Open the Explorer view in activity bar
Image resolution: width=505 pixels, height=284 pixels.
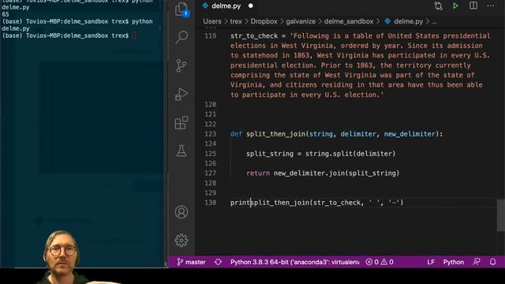coord(181,9)
